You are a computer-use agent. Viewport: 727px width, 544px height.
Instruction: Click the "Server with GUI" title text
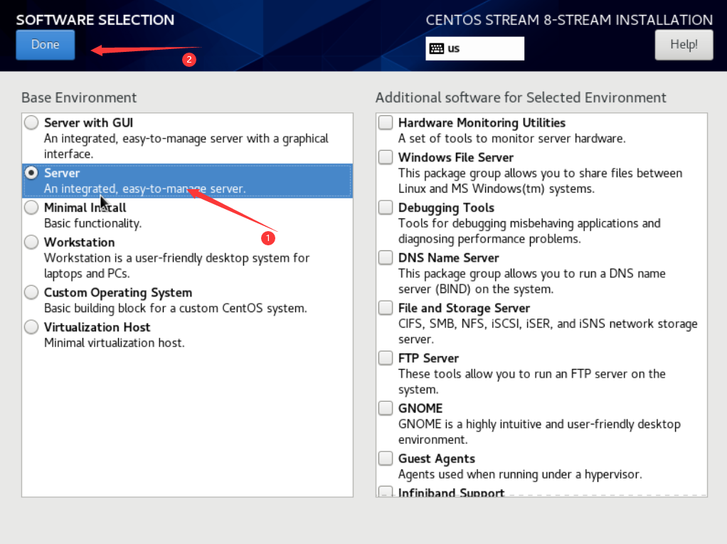(x=88, y=123)
